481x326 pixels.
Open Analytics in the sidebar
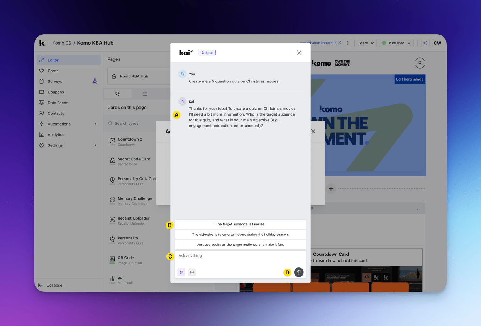point(56,134)
